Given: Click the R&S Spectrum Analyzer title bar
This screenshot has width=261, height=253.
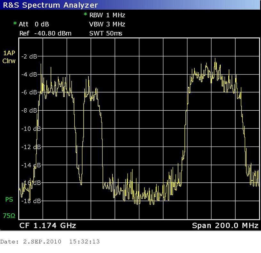Looking at the screenshot, I should pos(50,5).
